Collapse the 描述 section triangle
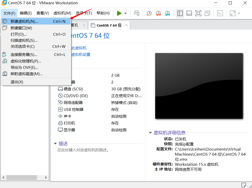The height and width of the screenshot is (188, 252). (55, 143)
